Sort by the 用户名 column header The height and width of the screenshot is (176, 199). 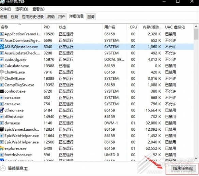pyautogui.click(x=114, y=27)
